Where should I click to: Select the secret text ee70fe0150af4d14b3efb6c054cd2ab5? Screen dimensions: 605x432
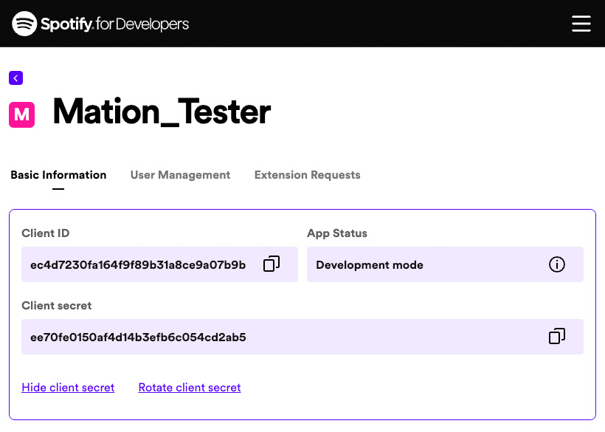coord(138,337)
